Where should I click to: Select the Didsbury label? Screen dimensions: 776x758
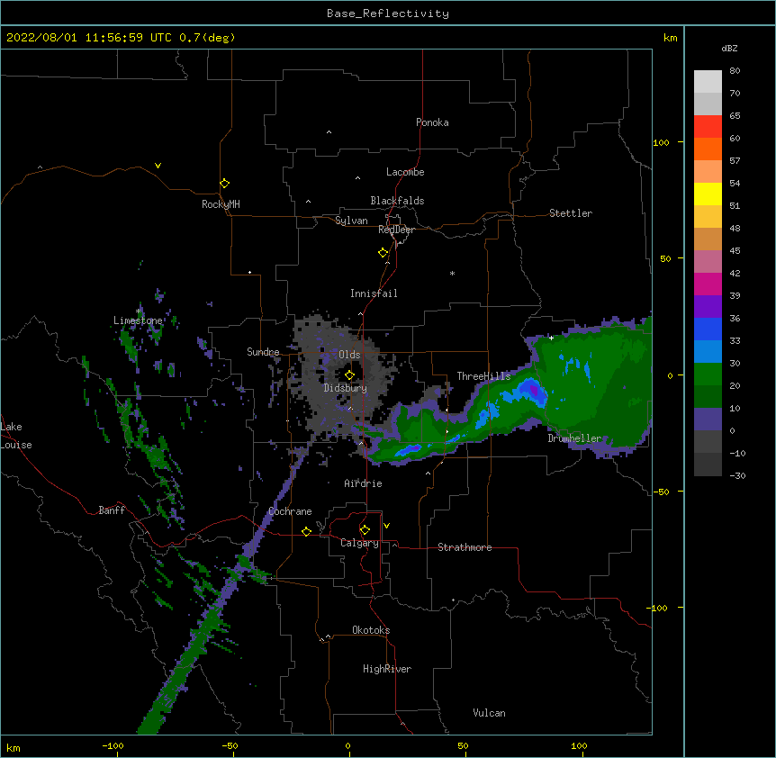(x=346, y=388)
